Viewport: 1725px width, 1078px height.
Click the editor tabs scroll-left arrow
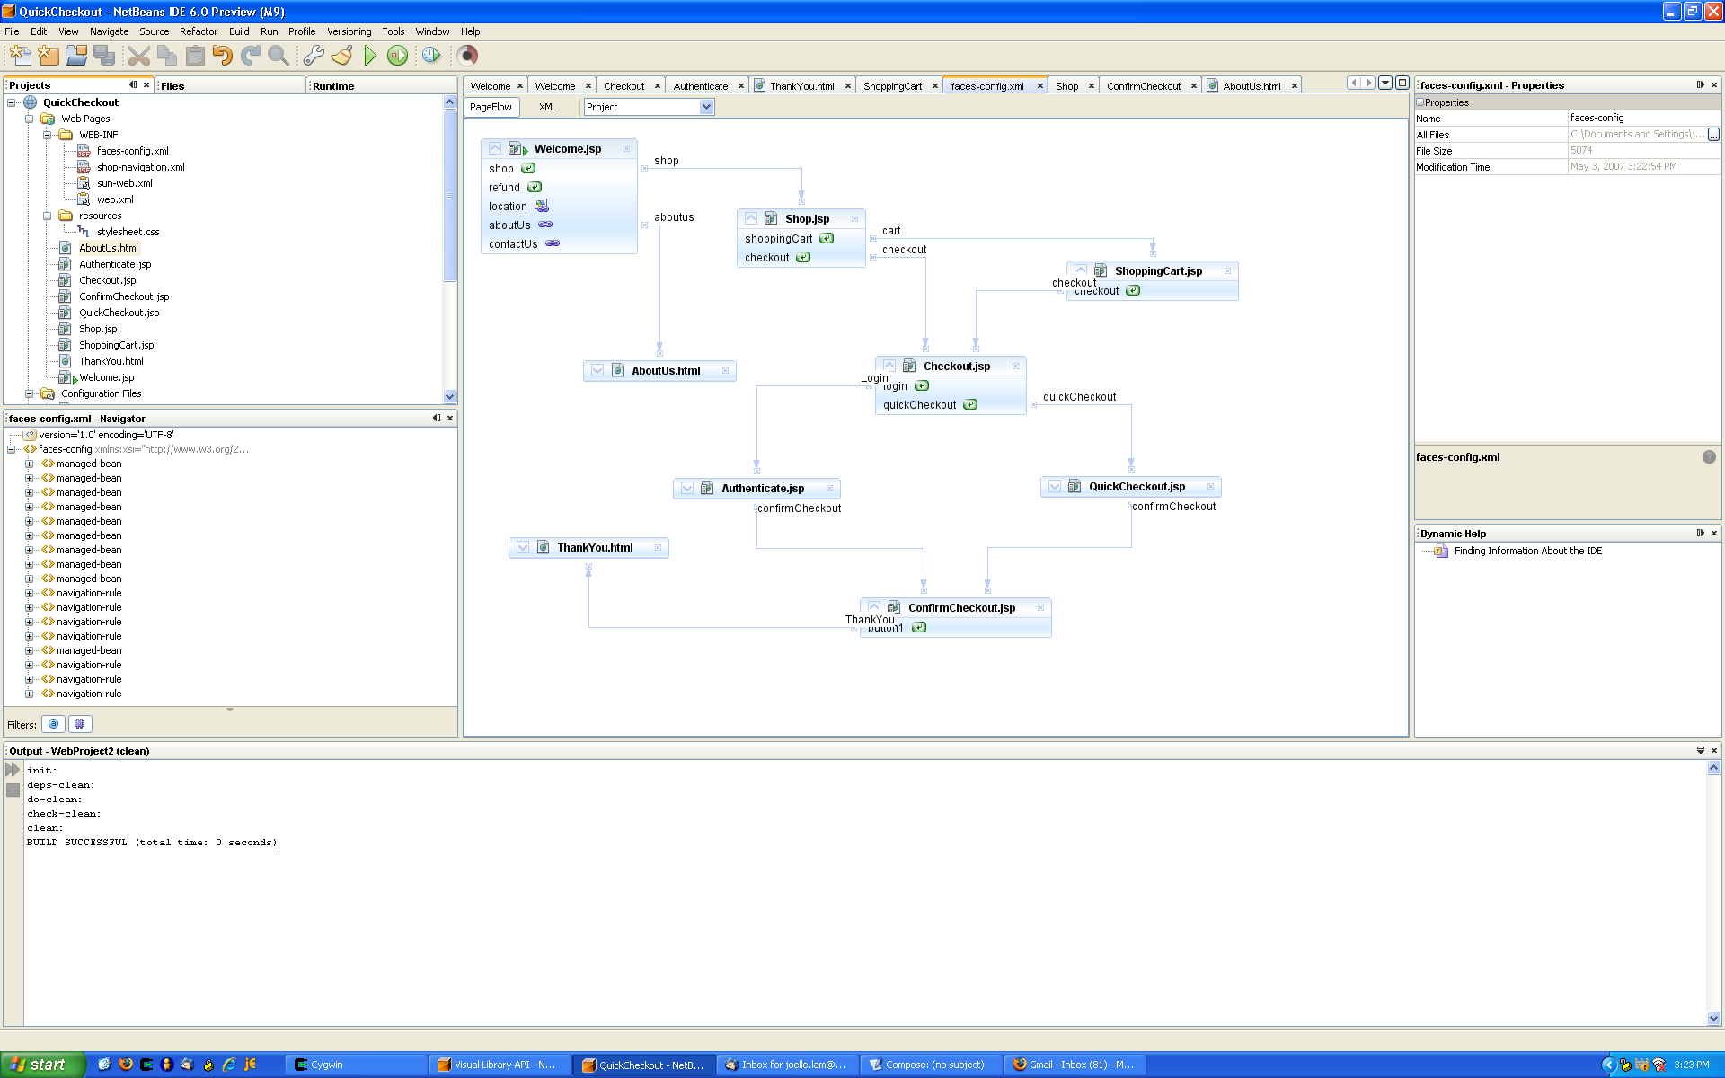point(1354,84)
